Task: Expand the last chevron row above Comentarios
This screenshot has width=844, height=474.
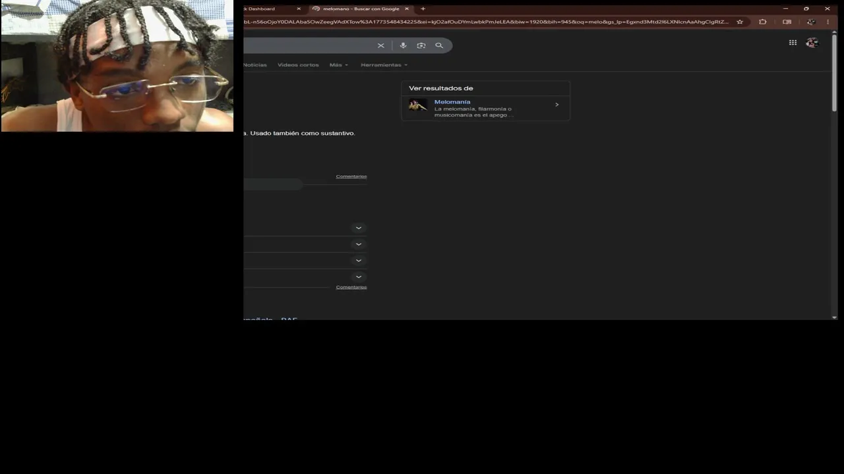Action: click(x=359, y=277)
